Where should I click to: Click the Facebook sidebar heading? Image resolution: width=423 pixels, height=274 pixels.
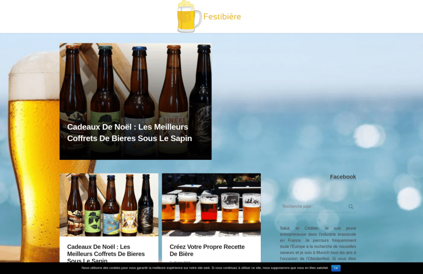[x=342, y=177]
